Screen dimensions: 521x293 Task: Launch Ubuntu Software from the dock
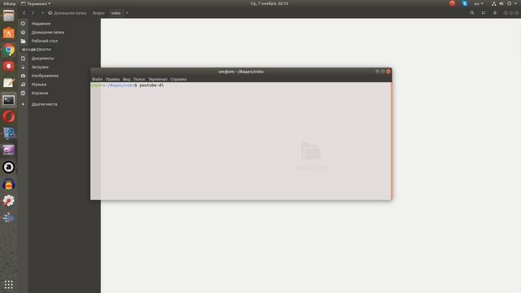[x=9, y=33]
